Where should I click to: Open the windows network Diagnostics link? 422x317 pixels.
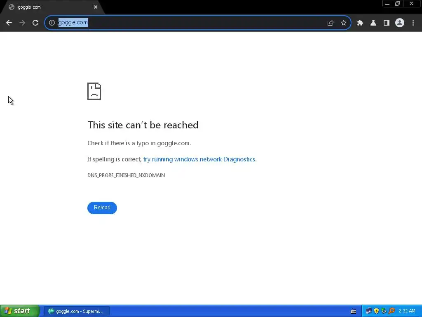click(x=200, y=159)
